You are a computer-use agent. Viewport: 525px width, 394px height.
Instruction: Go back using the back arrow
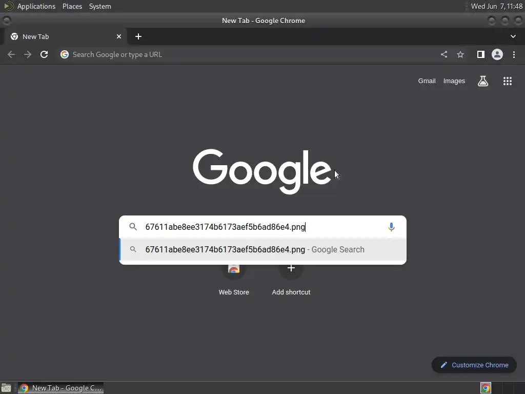tap(11, 54)
